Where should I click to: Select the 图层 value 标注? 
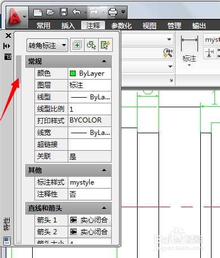tap(90, 85)
